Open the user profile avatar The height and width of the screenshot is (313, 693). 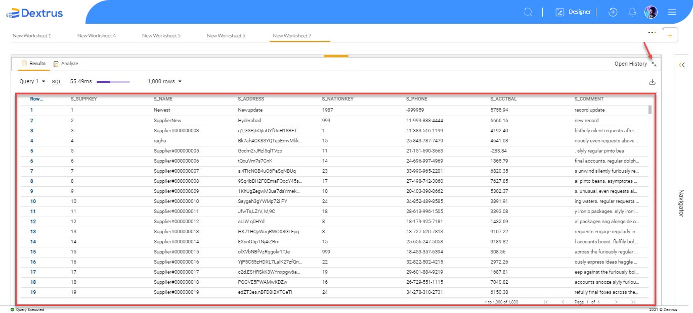click(651, 12)
